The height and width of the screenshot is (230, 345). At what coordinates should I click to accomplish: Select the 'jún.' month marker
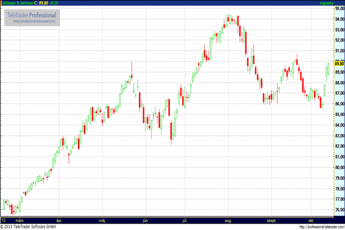click(145, 220)
